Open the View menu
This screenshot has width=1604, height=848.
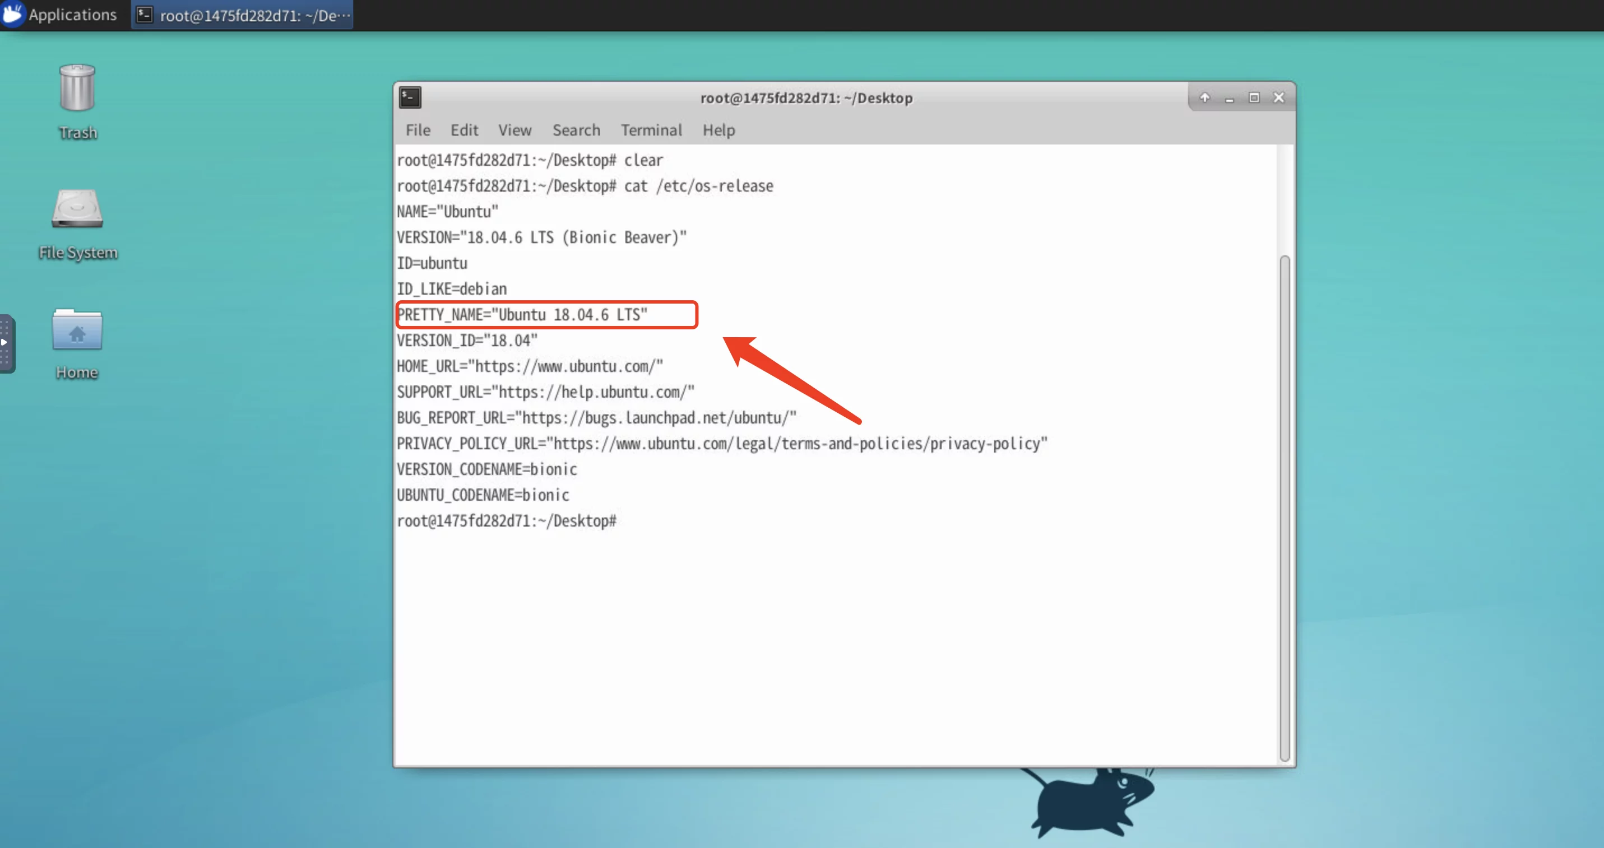click(x=514, y=130)
